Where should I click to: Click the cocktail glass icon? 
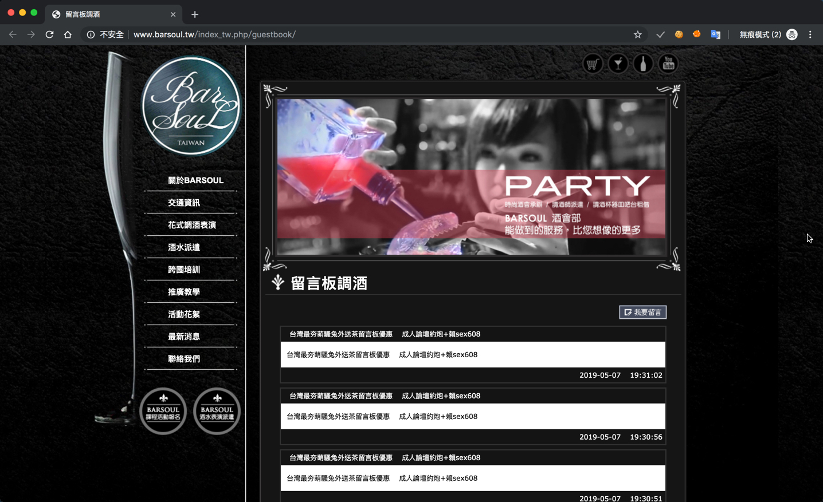pos(618,64)
